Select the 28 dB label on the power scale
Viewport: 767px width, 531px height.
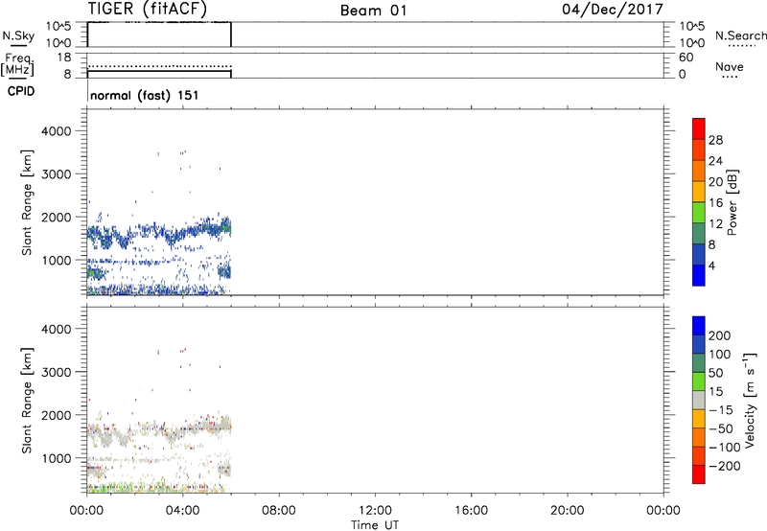(x=715, y=140)
